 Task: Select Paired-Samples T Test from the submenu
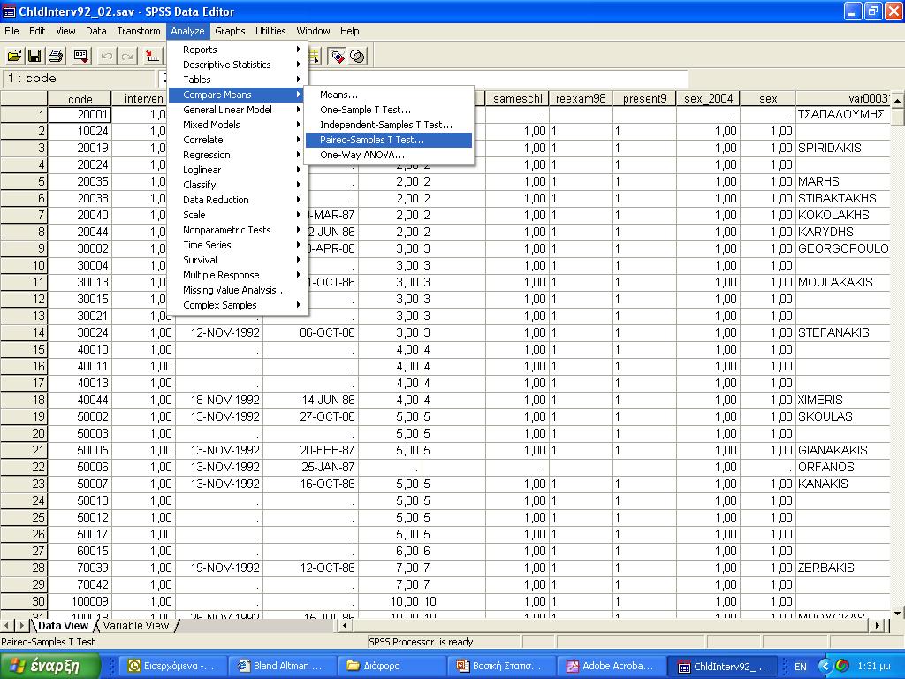388,140
